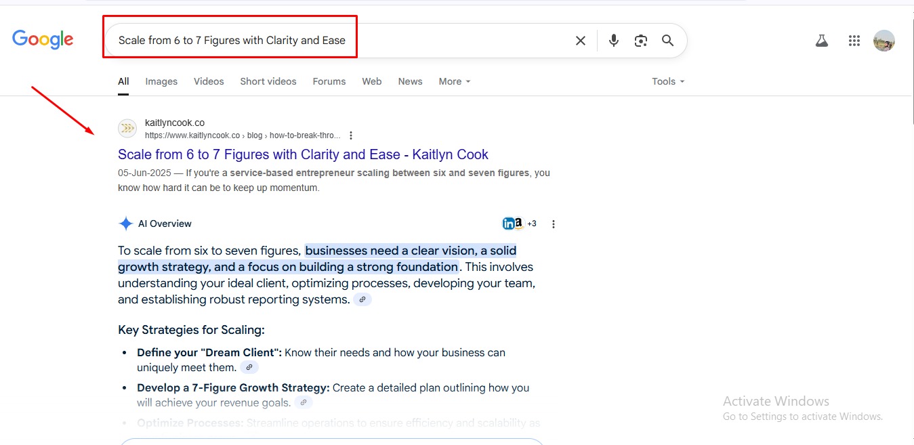Click the Google logo
The width and height of the screenshot is (914, 445).
(43, 40)
